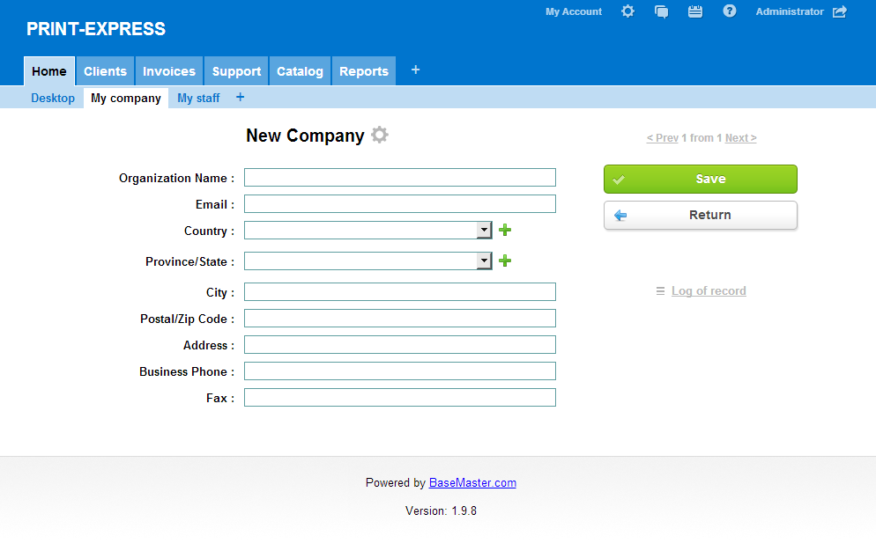This screenshot has height=558, width=876.
Task: Open the Clients tab
Action: coord(105,71)
